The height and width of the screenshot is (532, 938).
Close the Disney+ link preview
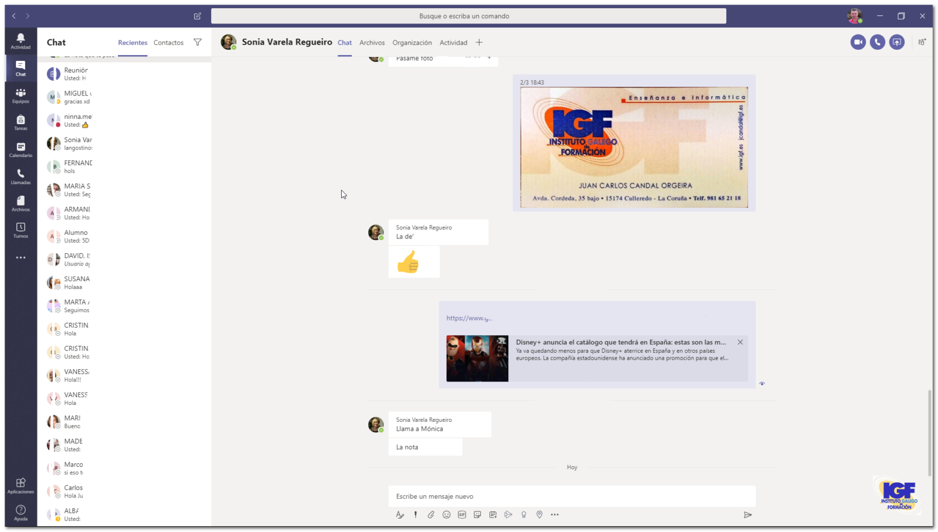click(740, 342)
